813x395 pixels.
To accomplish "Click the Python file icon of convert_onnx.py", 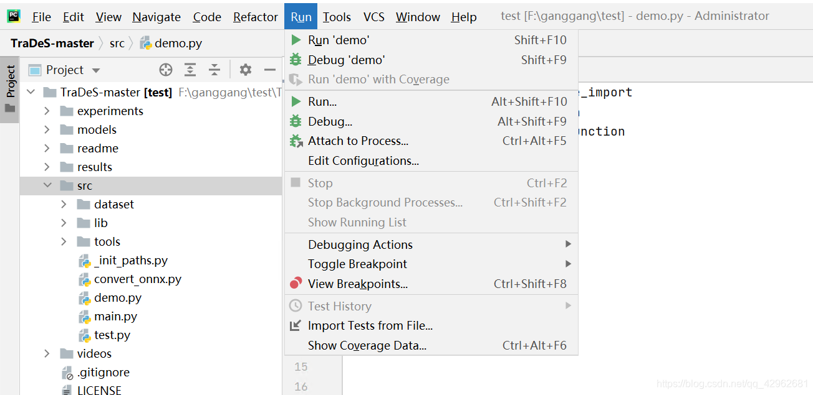I will (84, 279).
